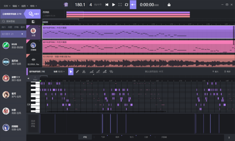235x141 pixels.
Task: Select singer 波音リツ from the list
Action: [13, 78]
